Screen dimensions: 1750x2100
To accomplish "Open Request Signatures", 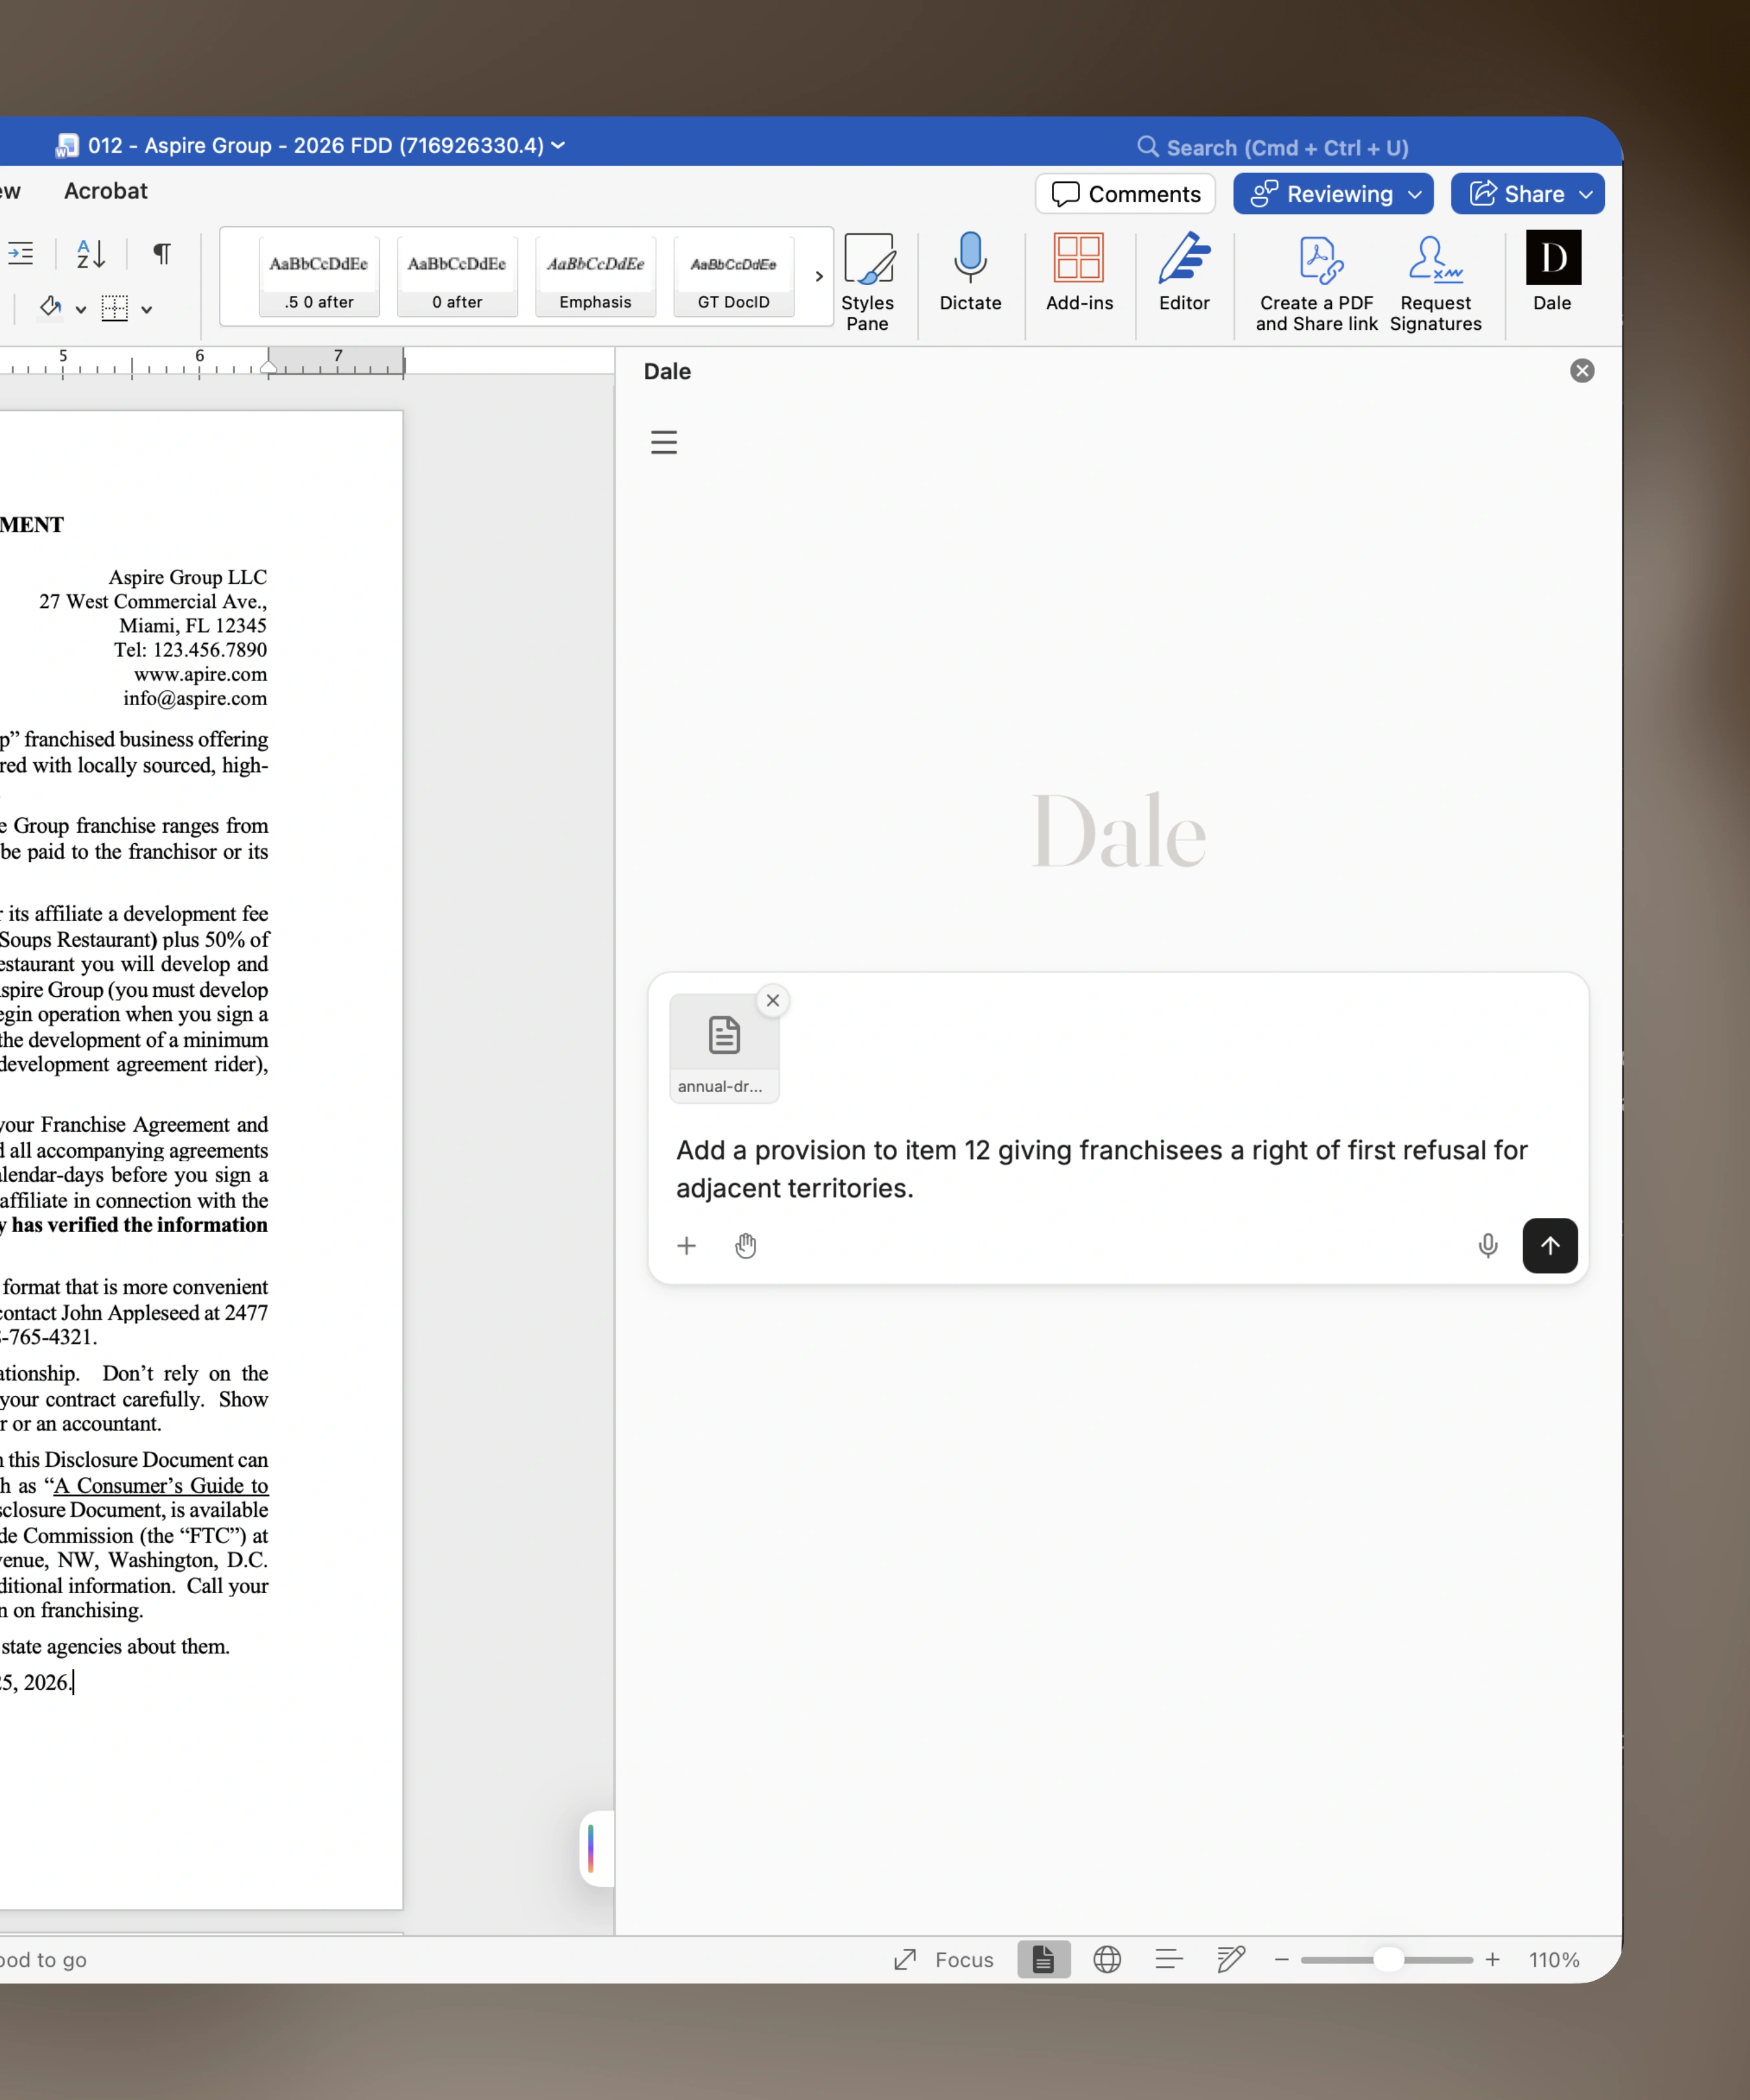I will (x=1435, y=283).
